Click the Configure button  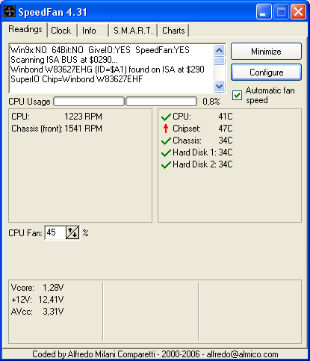(x=266, y=72)
